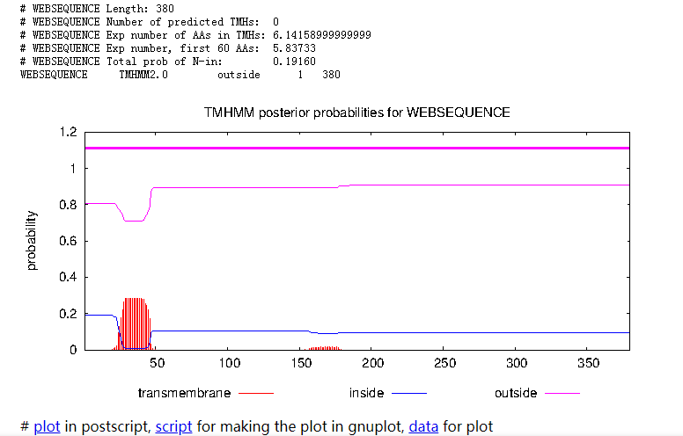This screenshot has height=436, width=683.
Task: Click the x-axis tick label 350
Action: point(589,363)
